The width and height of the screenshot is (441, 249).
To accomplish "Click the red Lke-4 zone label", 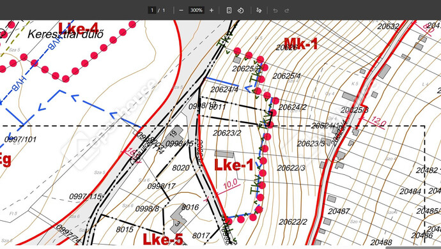I will pyautogui.click(x=79, y=28).
